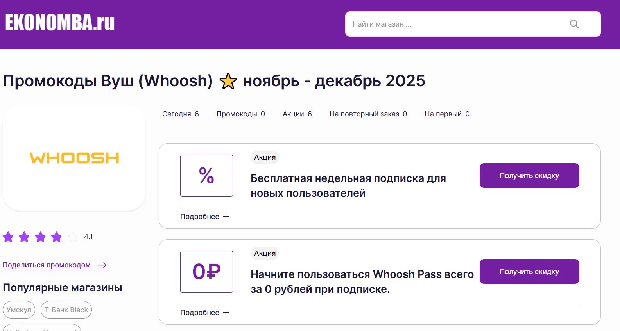620x331 pixels.
Task: Click the "Популярные магазины" heading
Action: coord(63,288)
